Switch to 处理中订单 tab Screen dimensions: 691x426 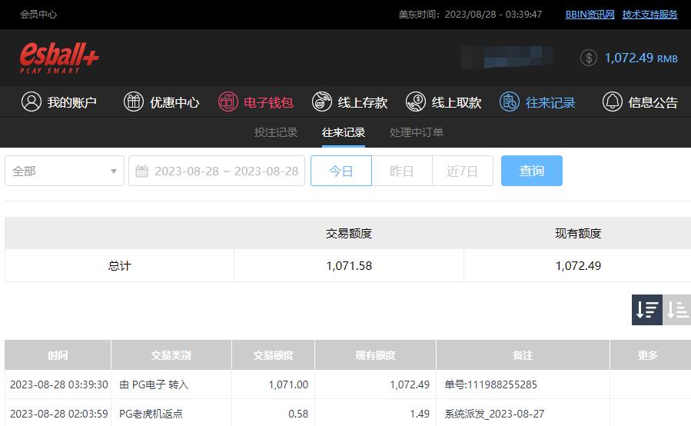pyautogui.click(x=417, y=132)
